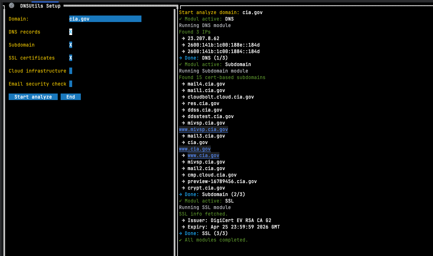Enable the Cloud infrastructure checkbox
This screenshot has height=256, width=433.
point(71,71)
